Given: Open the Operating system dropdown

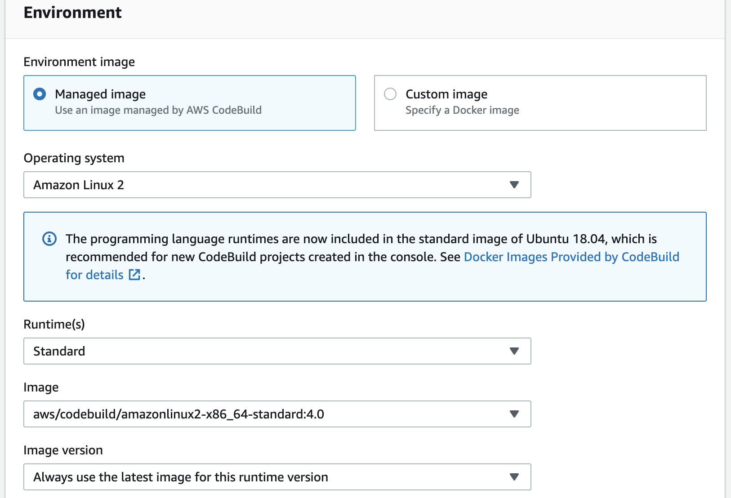Looking at the screenshot, I should pos(277,184).
